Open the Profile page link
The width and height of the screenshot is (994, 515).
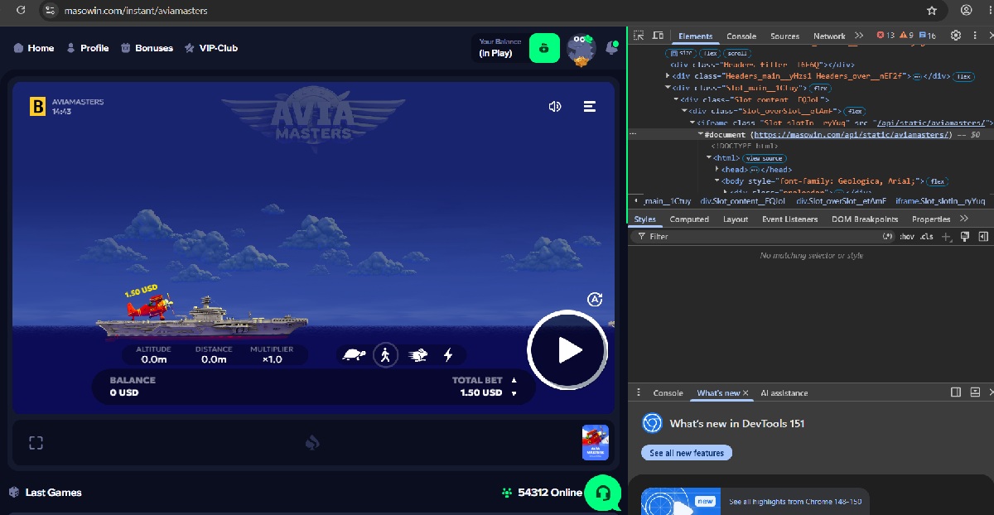click(88, 48)
